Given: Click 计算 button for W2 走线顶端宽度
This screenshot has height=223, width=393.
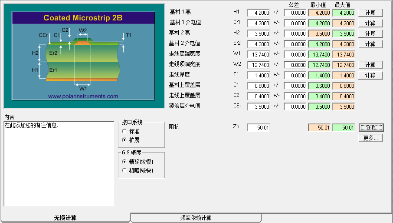Looking at the screenshot, I should 370,65.
